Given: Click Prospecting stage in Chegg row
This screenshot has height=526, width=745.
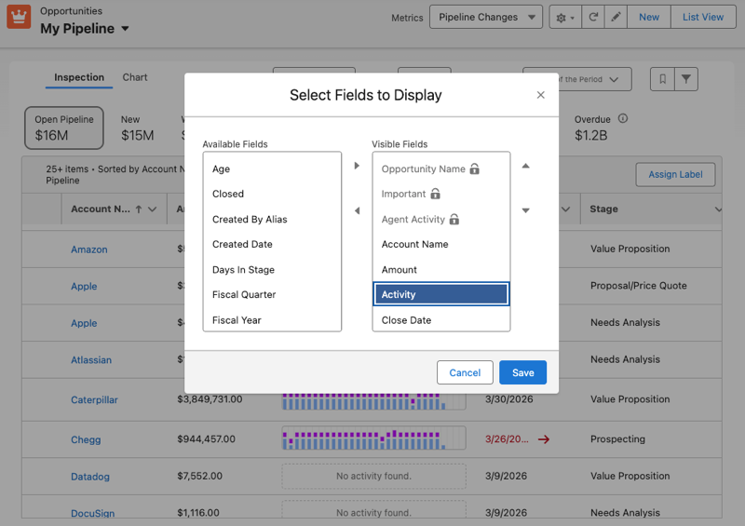Looking at the screenshot, I should pos(617,439).
